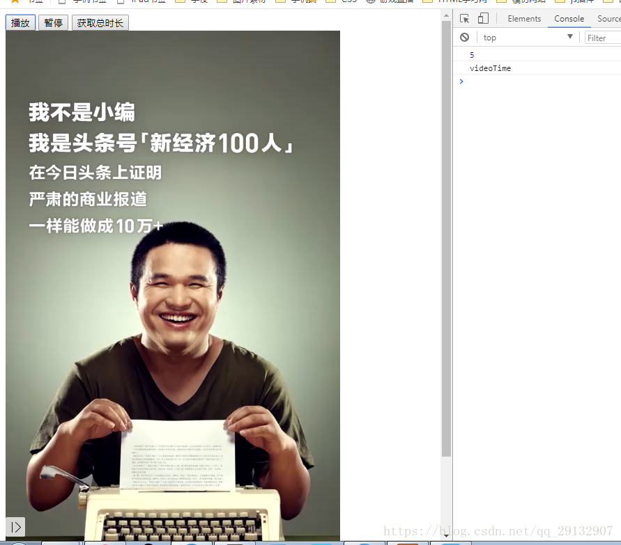Switch to the Sources tab
The height and width of the screenshot is (545, 621).
[x=609, y=19]
